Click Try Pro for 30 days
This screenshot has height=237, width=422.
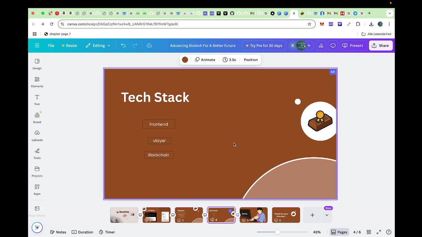click(x=264, y=45)
